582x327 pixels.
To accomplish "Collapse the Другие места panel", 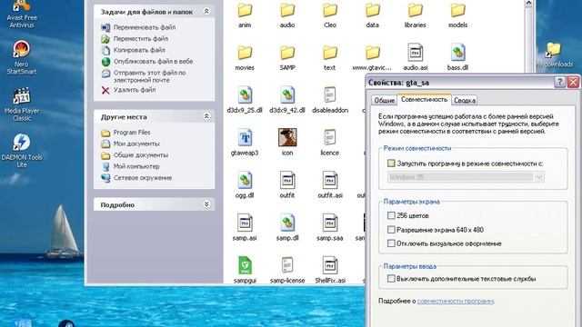I will pos(206,116).
